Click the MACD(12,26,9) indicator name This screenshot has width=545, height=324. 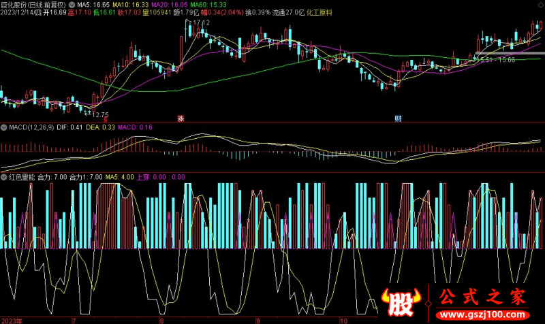[31, 127]
